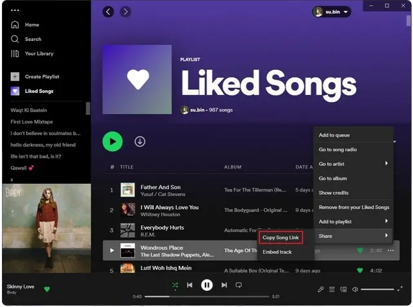Screen dimensions: 413x307
Task: Adjust the volume slider
Action: 377,289
